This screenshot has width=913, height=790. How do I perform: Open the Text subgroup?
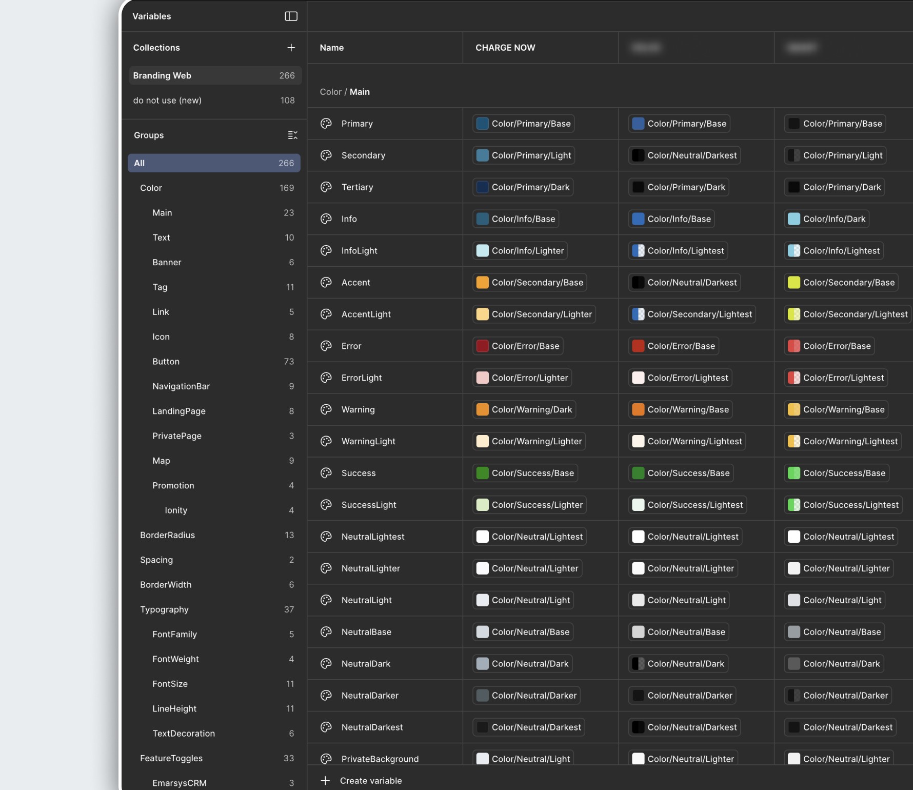tap(214, 238)
